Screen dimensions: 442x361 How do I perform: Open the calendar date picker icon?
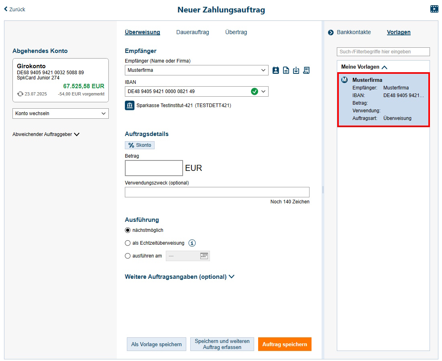[204, 256]
